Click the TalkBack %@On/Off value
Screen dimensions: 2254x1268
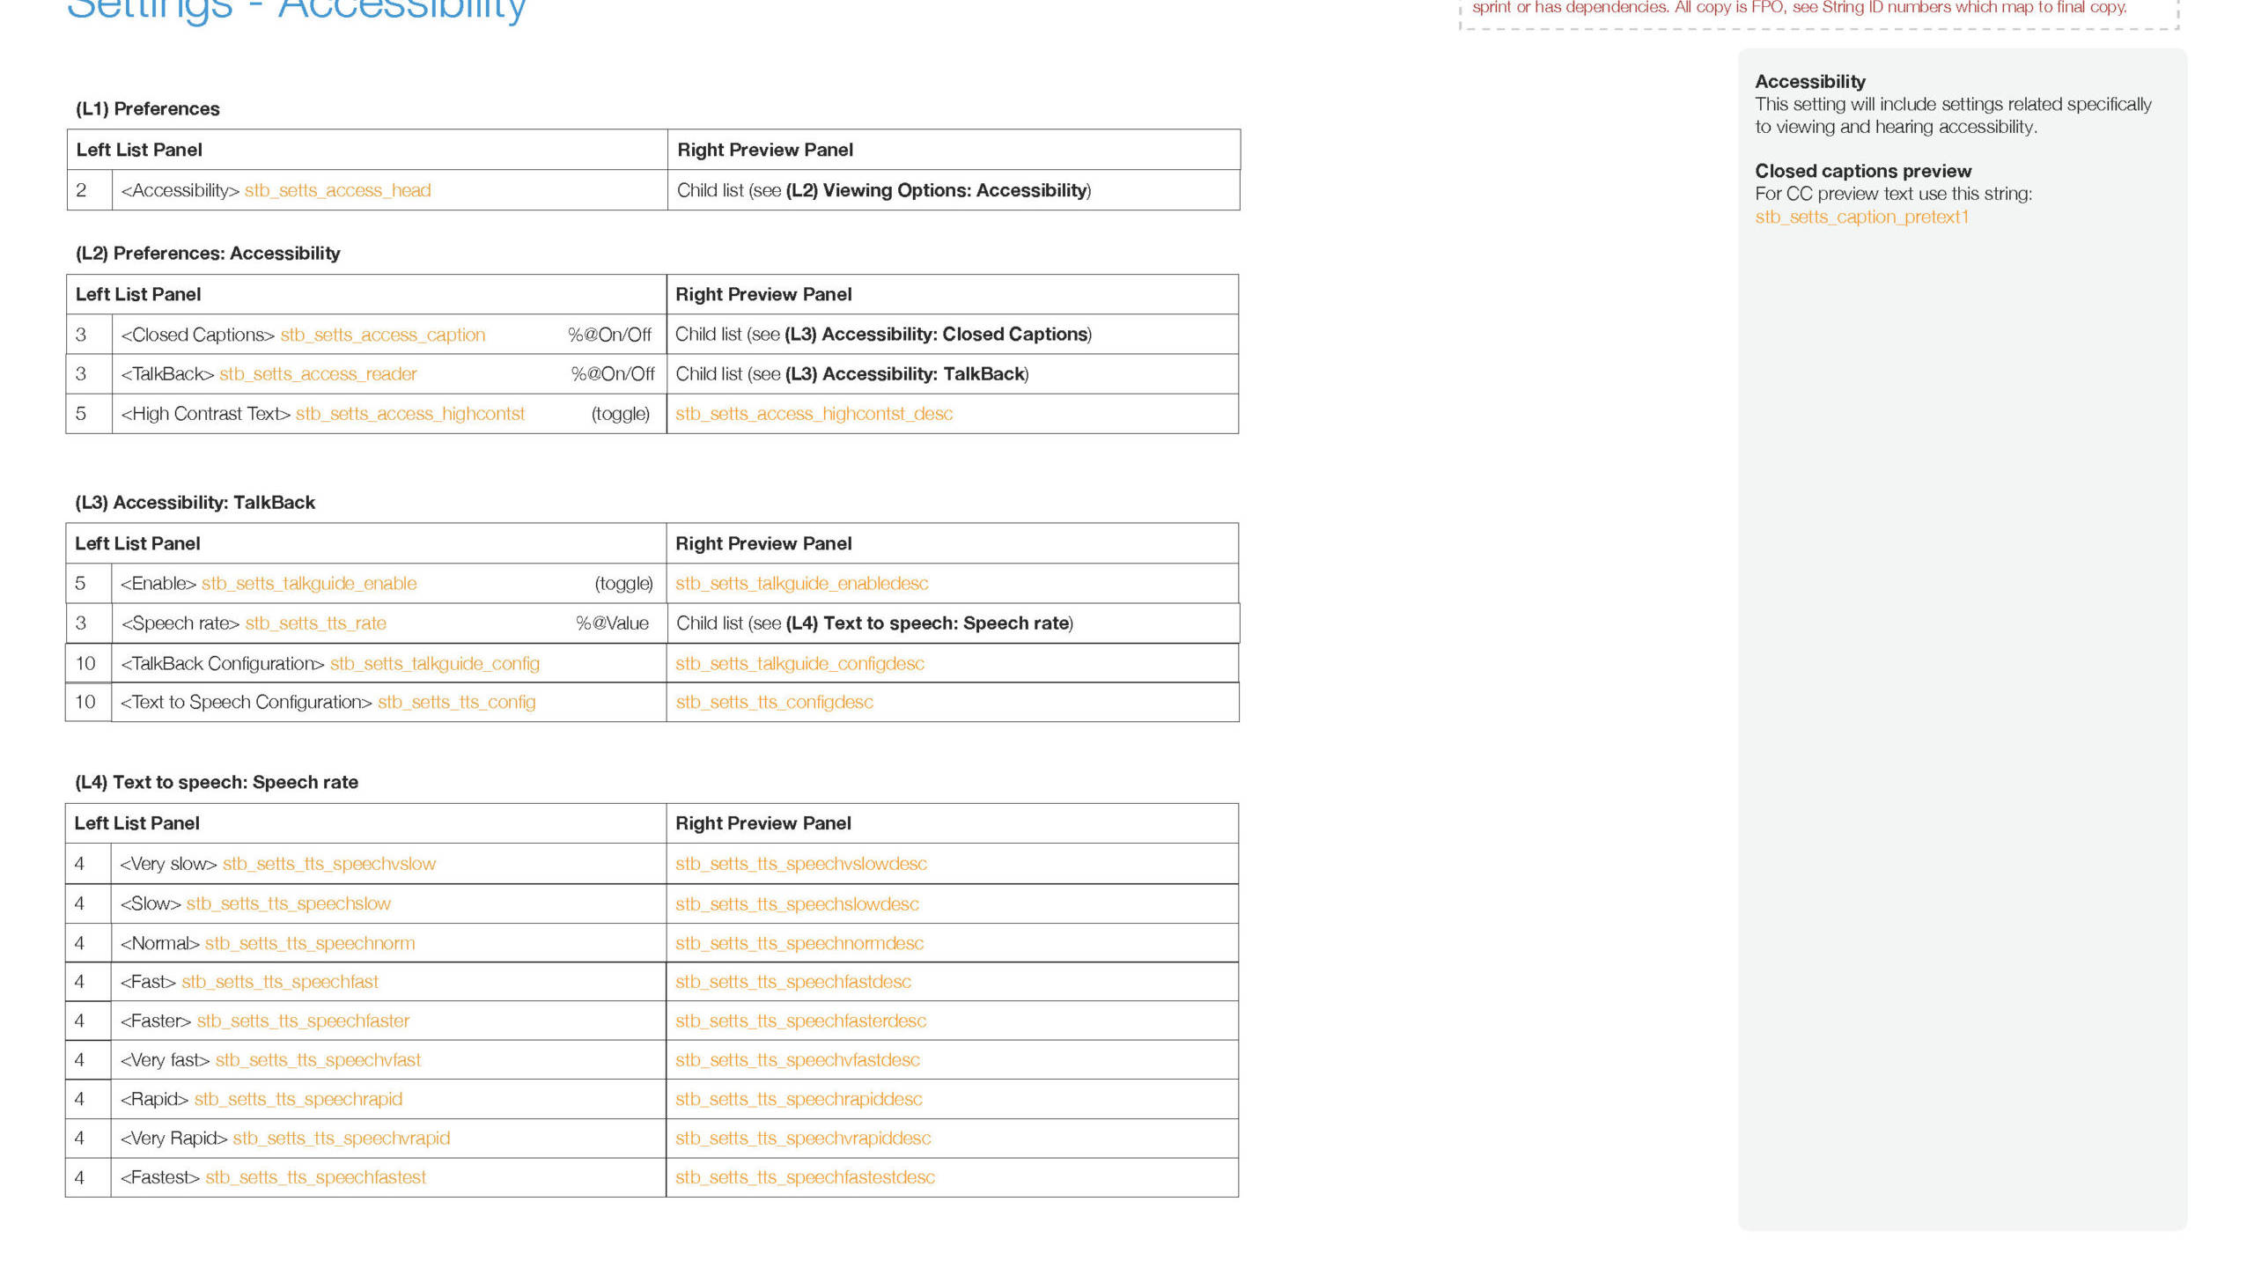click(x=612, y=374)
